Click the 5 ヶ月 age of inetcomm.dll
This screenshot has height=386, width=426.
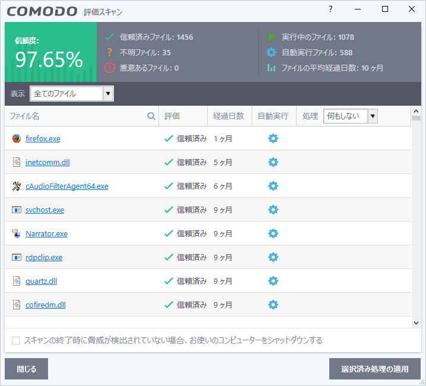(222, 162)
